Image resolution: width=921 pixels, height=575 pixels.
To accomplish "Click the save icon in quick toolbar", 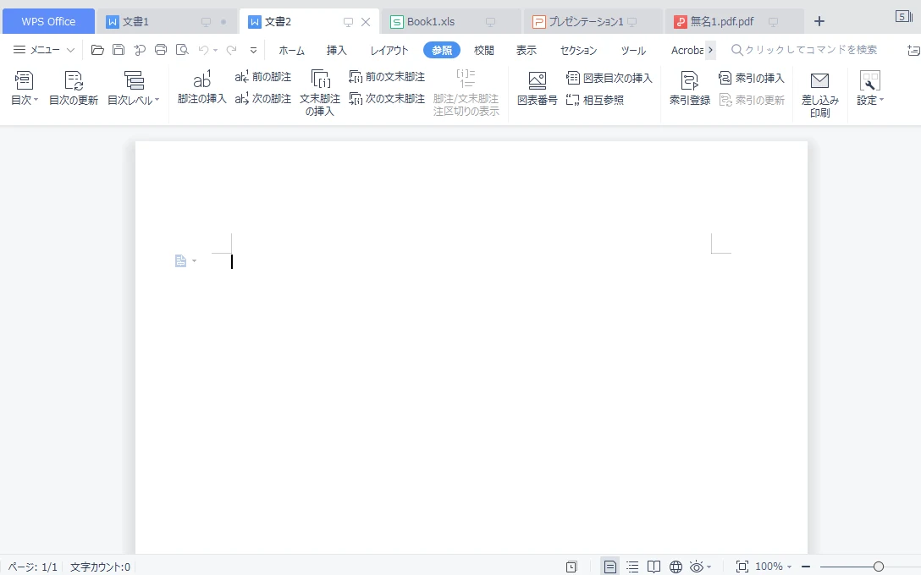I will [x=118, y=50].
